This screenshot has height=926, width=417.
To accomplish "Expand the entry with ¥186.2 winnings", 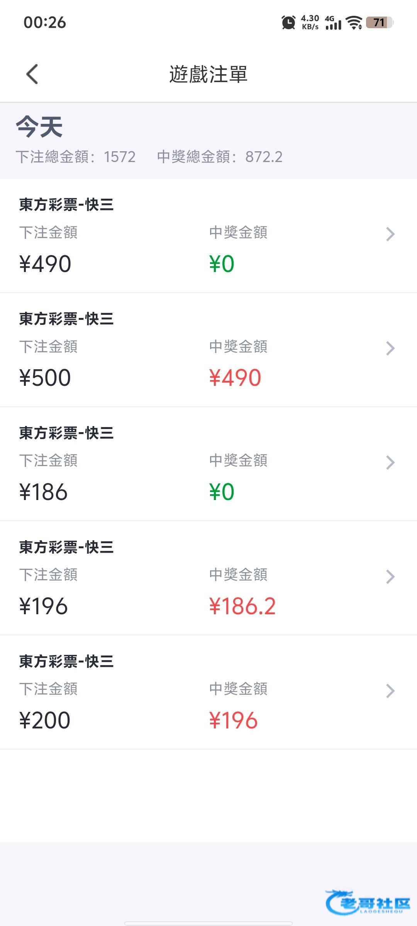I will pyautogui.click(x=390, y=576).
